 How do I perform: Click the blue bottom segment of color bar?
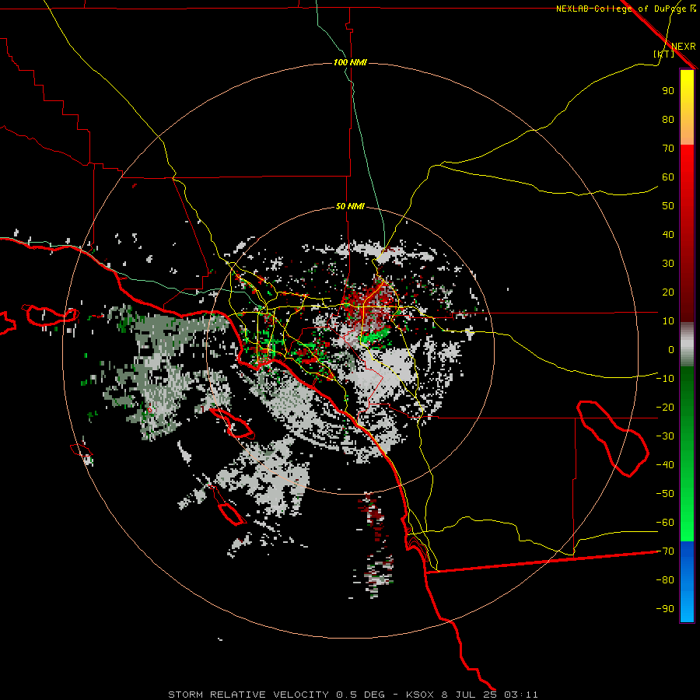pyautogui.click(x=687, y=582)
